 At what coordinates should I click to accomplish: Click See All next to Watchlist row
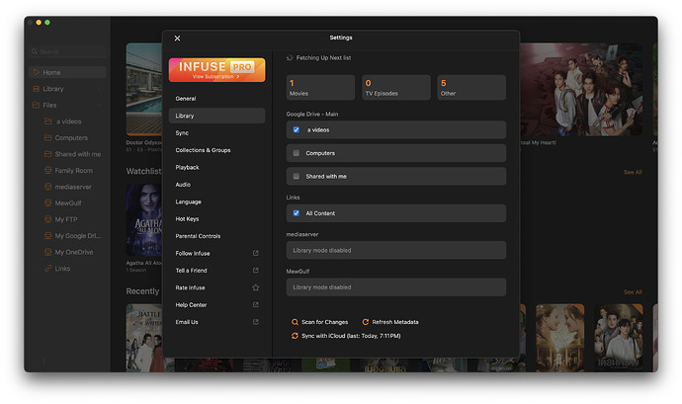click(633, 172)
